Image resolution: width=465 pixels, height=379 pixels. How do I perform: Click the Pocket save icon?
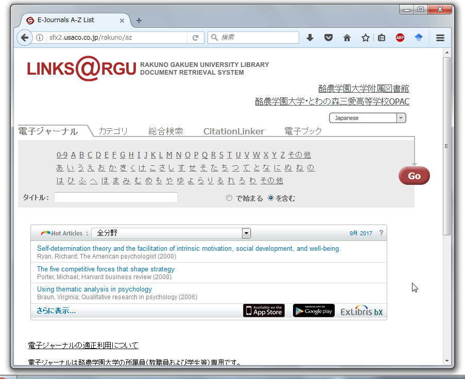click(x=329, y=38)
